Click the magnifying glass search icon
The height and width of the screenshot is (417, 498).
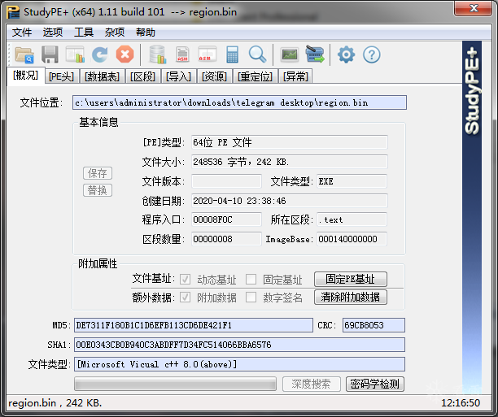(x=257, y=54)
